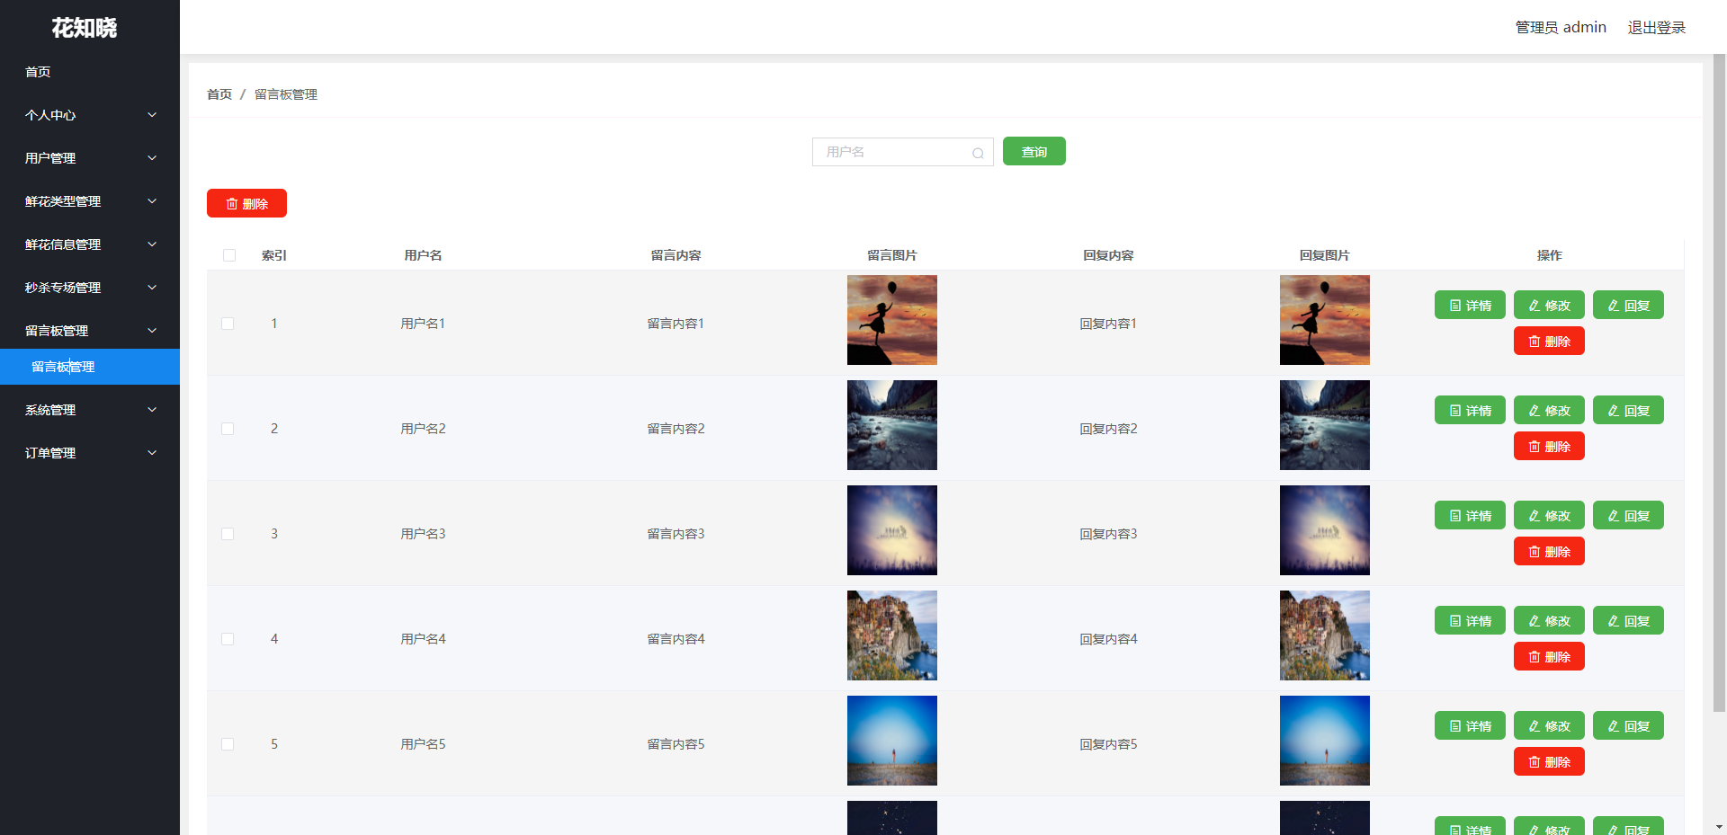Delete 用户名4 row via red 删除

(1549, 657)
